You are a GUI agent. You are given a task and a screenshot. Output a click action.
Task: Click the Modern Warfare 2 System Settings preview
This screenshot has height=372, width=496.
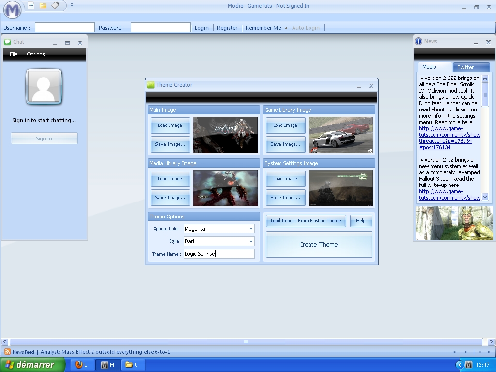coord(341,188)
